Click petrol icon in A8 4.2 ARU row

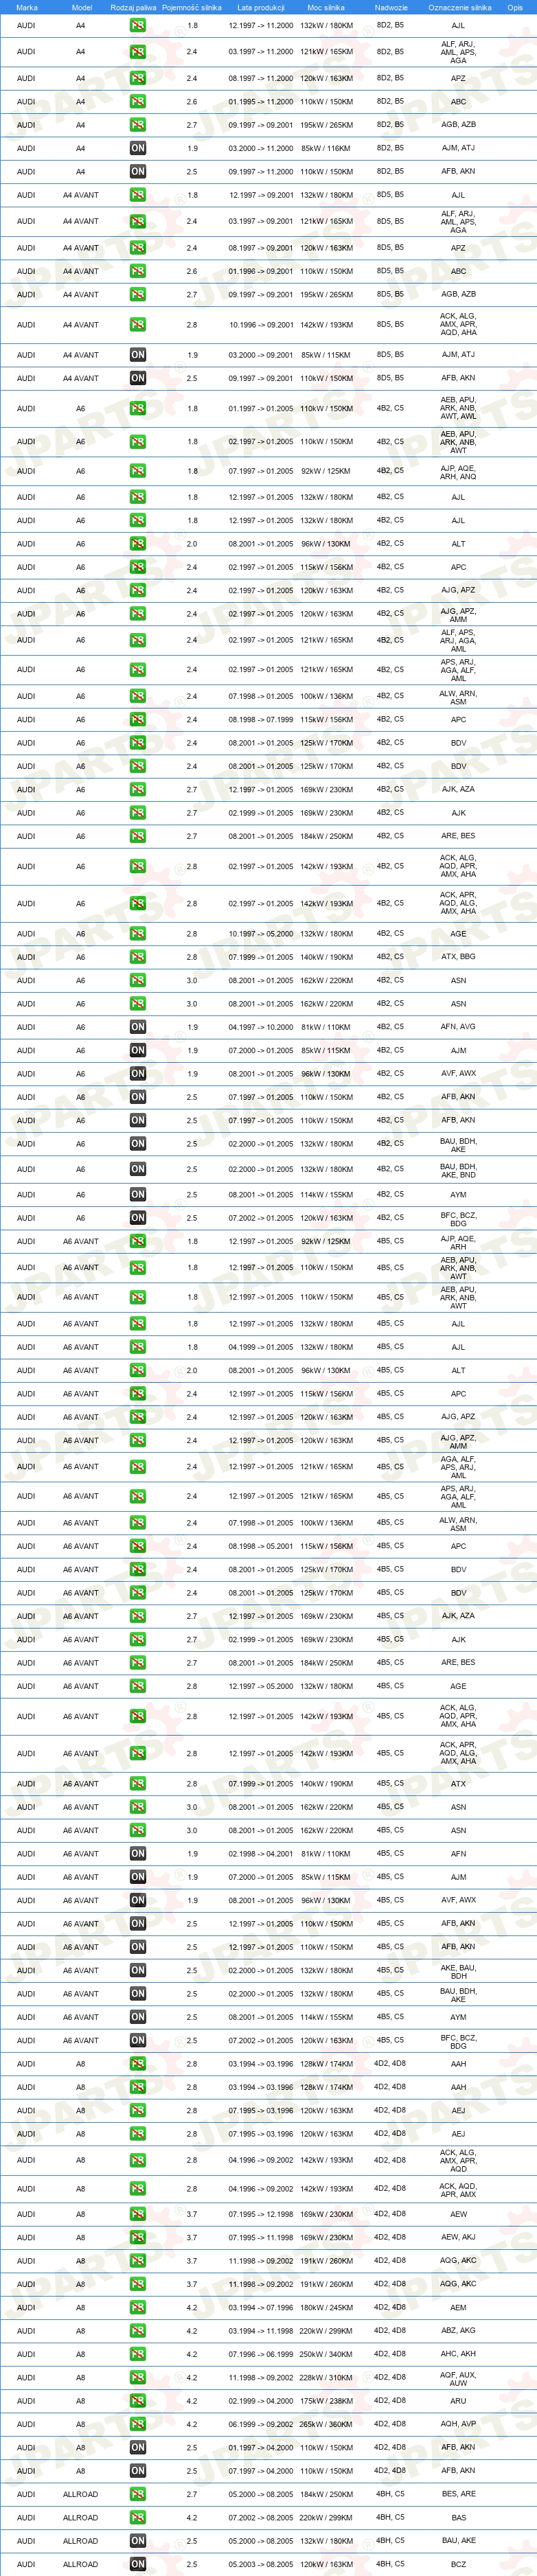click(x=138, y=2401)
